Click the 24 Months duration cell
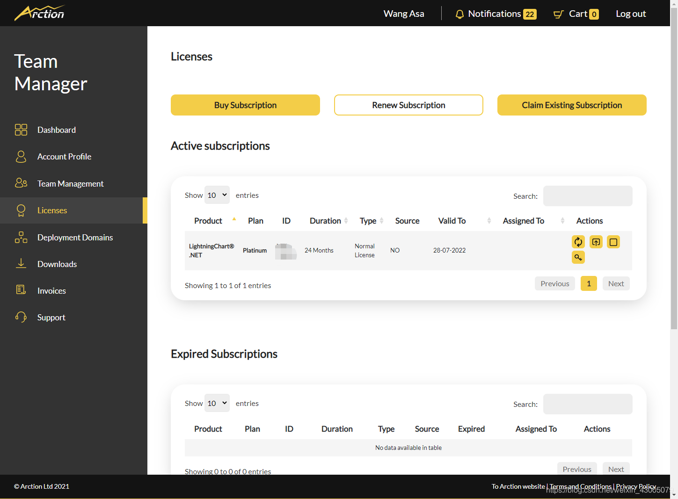678x499 pixels. point(319,251)
